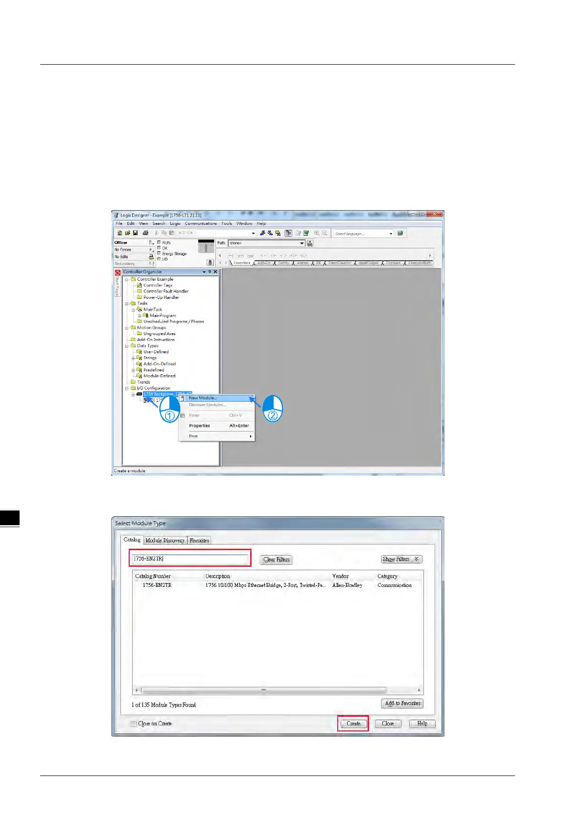Collapse the Tasks tree node
This screenshot has height=825, width=583.
127,303
